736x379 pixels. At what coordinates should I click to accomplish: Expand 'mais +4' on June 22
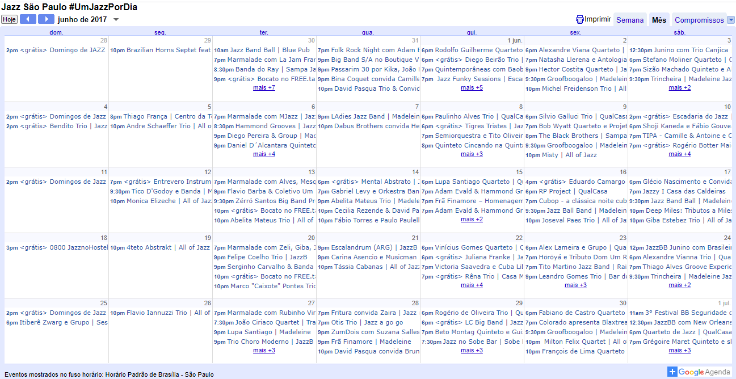(472, 285)
